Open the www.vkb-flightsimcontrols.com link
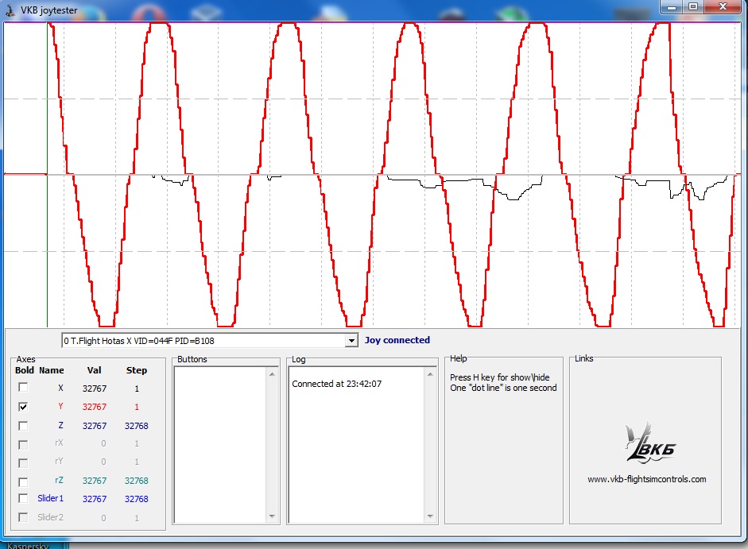Image resolution: width=748 pixels, height=549 pixels. (x=646, y=479)
